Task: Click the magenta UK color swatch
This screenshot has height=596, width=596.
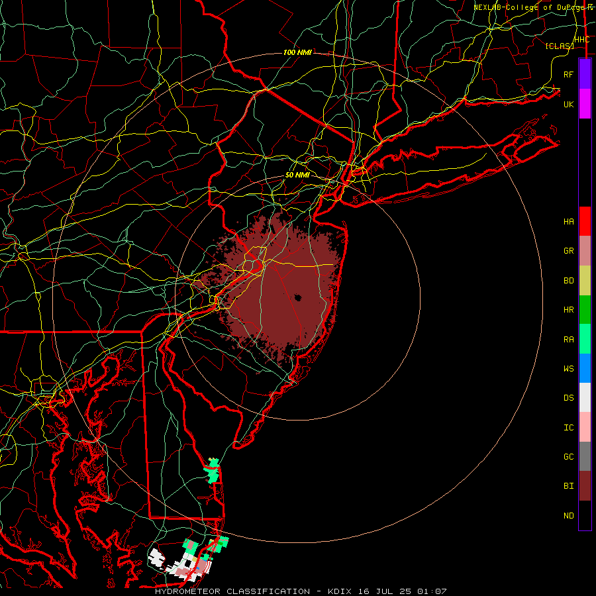Action: [x=585, y=104]
